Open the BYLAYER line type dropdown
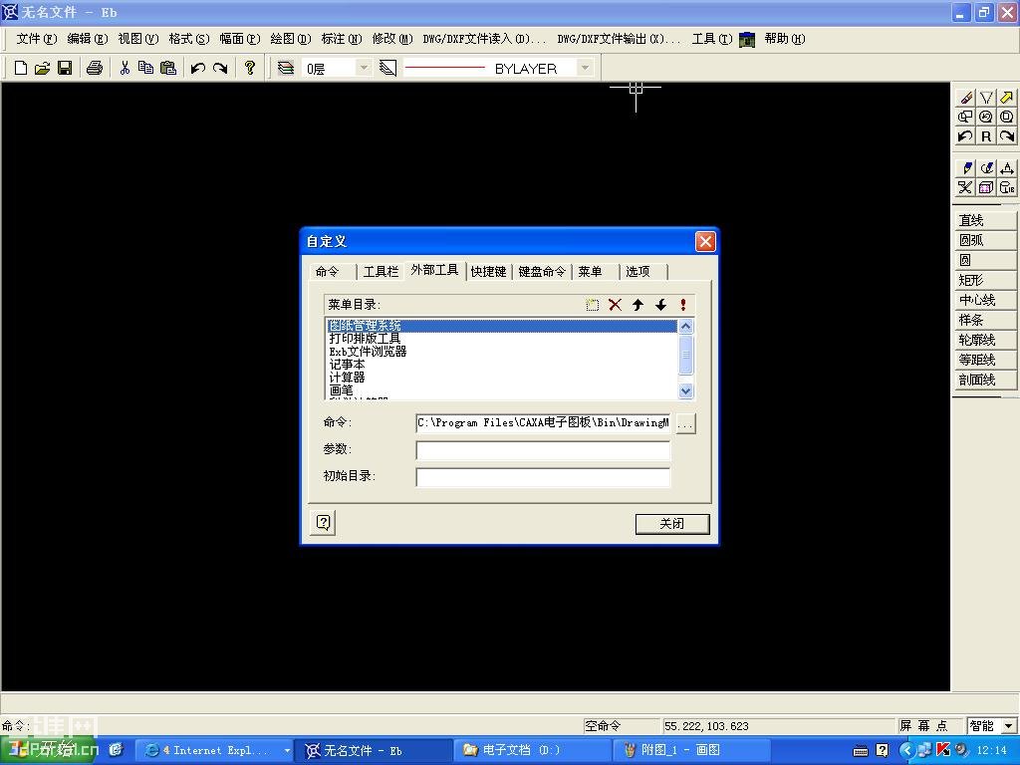Image resolution: width=1020 pixels, height=765 pixels. (x=585, y=68)
